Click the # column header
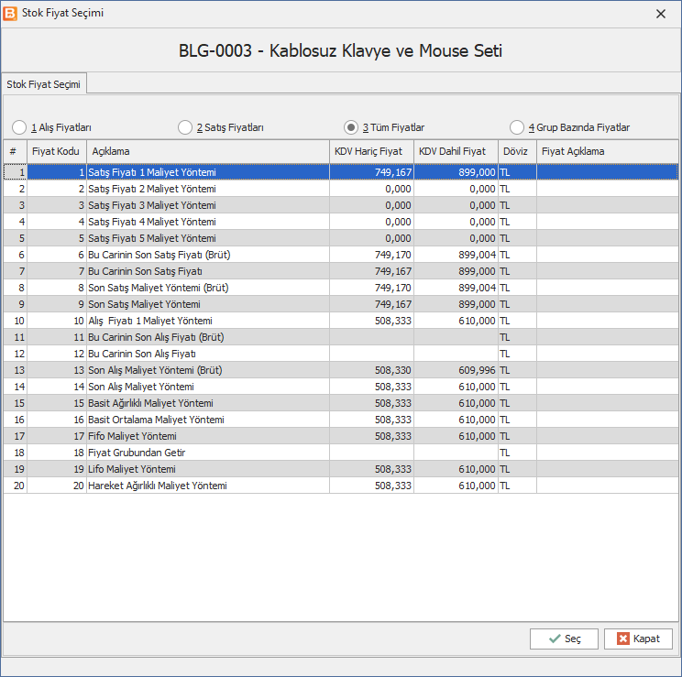The image size is (682, 677). (16, 151)
